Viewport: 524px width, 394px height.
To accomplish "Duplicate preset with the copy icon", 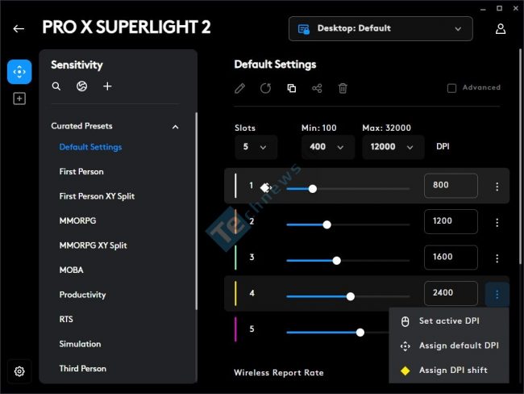I will (291, 88).
